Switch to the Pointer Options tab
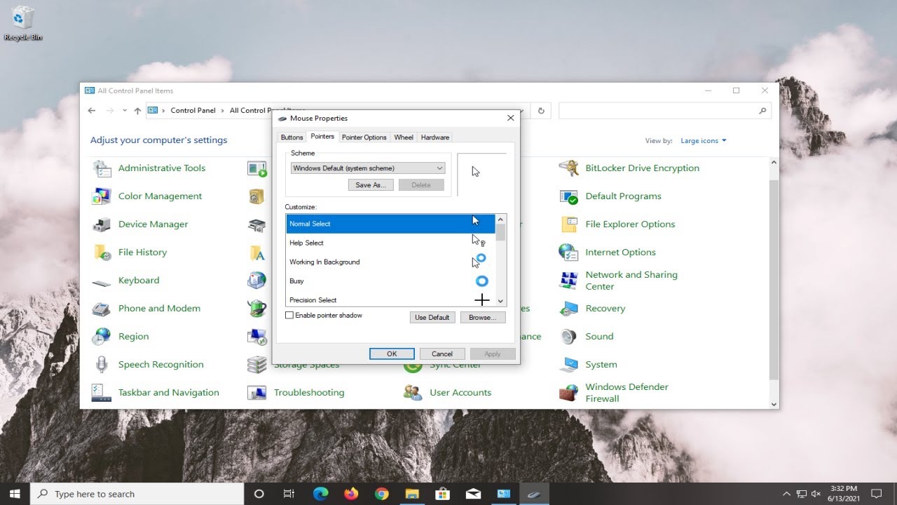The width and height of the screenshot is (897, 505). pyautogui.click(x=364, y=137)
